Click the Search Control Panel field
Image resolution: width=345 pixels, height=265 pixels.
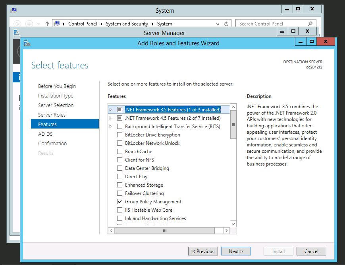point(276,23)
